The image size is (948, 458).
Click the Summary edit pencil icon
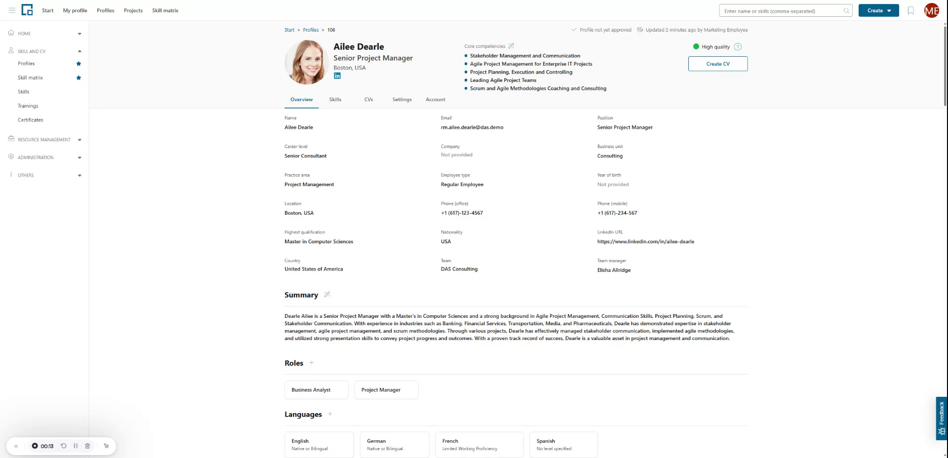[327, 295]
